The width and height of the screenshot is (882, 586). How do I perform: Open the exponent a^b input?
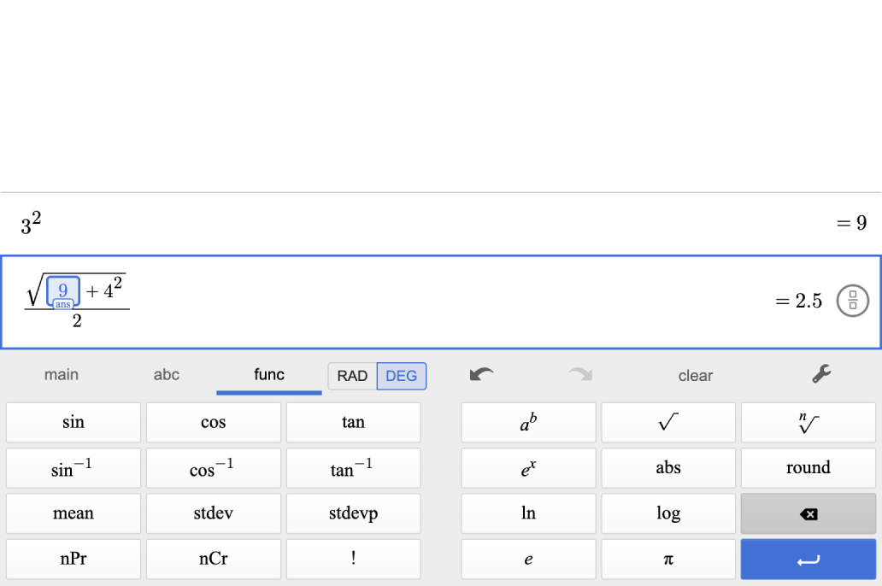(527, 422)
